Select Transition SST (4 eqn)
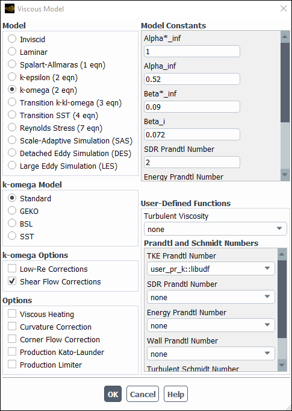This screenshot has width=292, height=411. (12, 115)
